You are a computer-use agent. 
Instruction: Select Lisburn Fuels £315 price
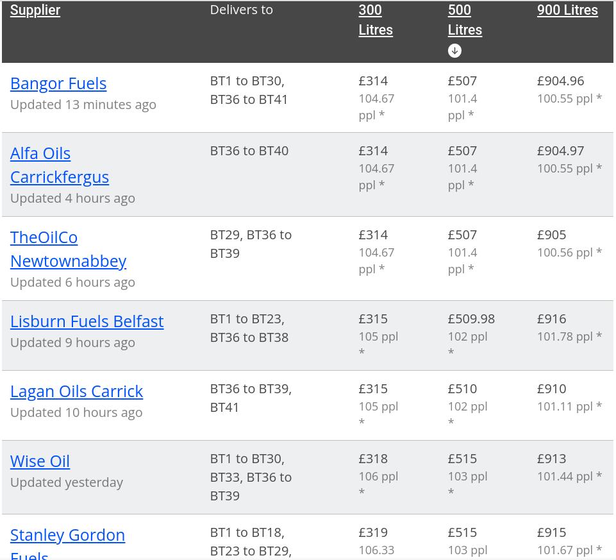[373, 319]
